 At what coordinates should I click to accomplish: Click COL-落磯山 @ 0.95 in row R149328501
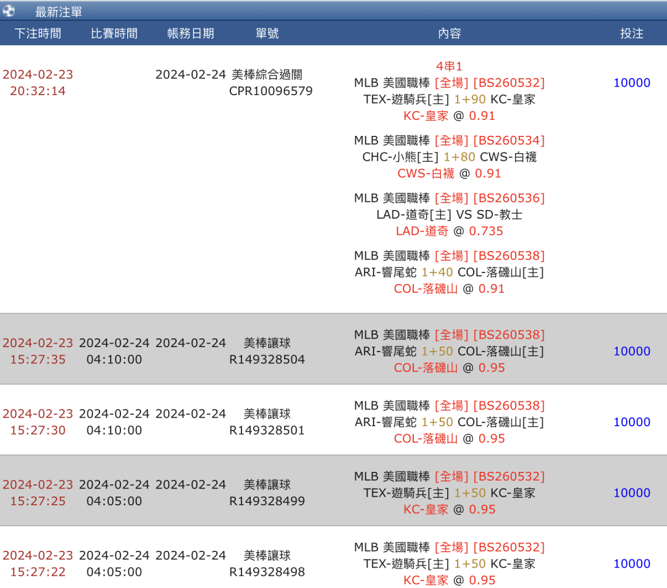click(x=449, y=439)
